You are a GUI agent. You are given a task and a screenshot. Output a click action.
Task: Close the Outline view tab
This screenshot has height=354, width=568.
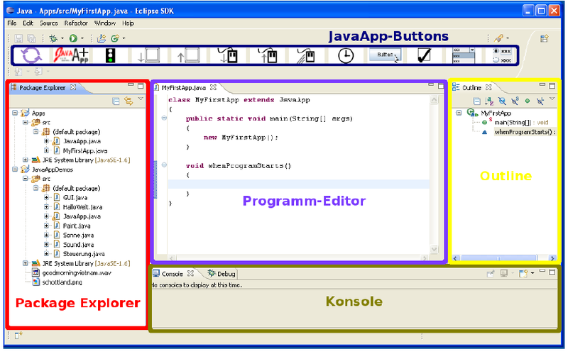(488, 87)
